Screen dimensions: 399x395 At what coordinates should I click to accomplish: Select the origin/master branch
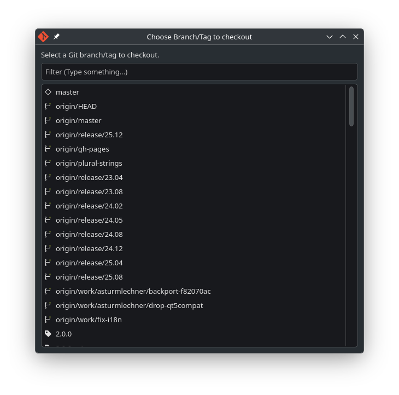78,120
